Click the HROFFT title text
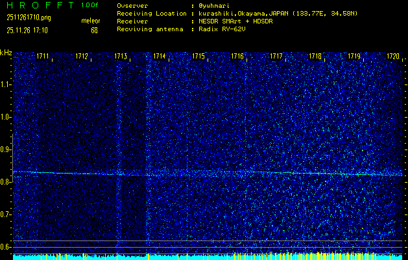The image size is (408, 260). 40,5
